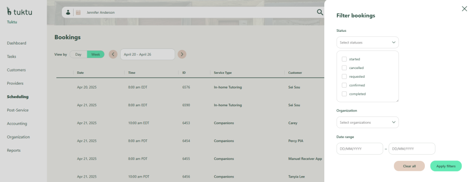Viewport: 471px width, 182px height.
Task: Click the Time column header
Action: [x=131, y=73]
